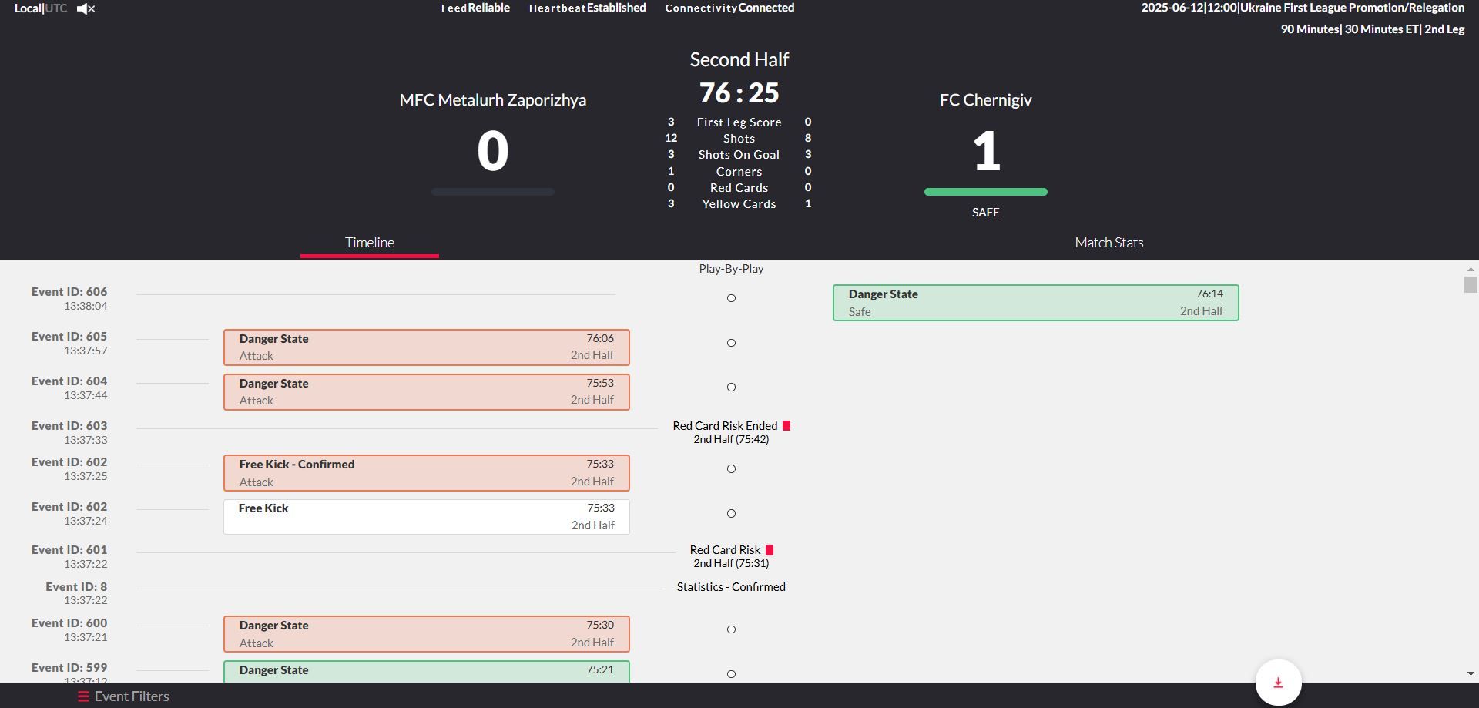The height and width of the screenshot is (708, 1479).
Task: Click 'Yellow Cards' stat label
Action: [x=739, y=204]
